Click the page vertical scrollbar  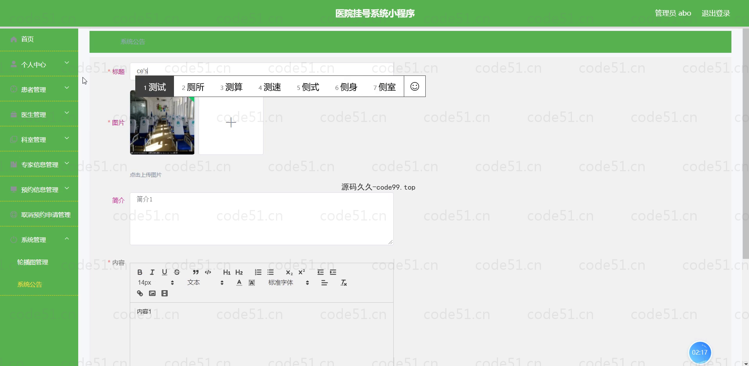[745, 144]
